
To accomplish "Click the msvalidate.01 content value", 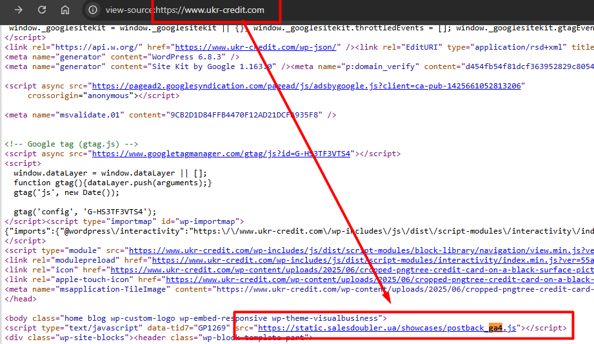I will (244, 115).
